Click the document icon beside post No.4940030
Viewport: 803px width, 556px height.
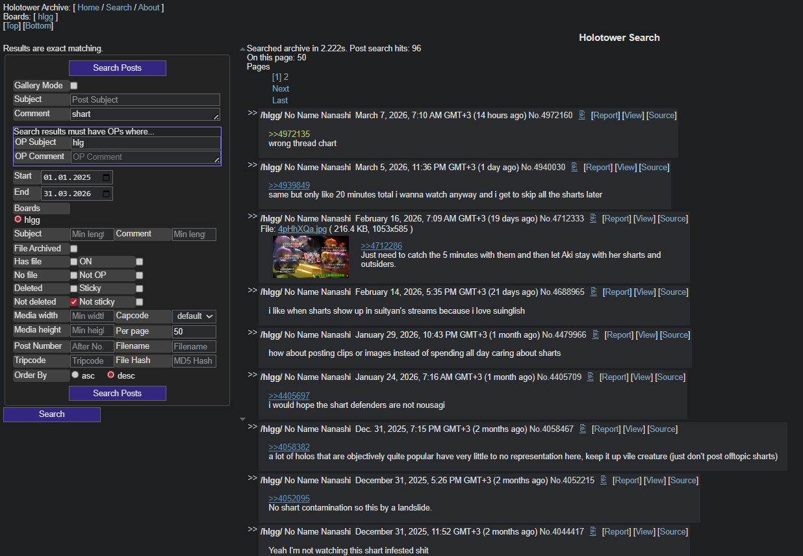pyautogui.click(x=574, y=167)
